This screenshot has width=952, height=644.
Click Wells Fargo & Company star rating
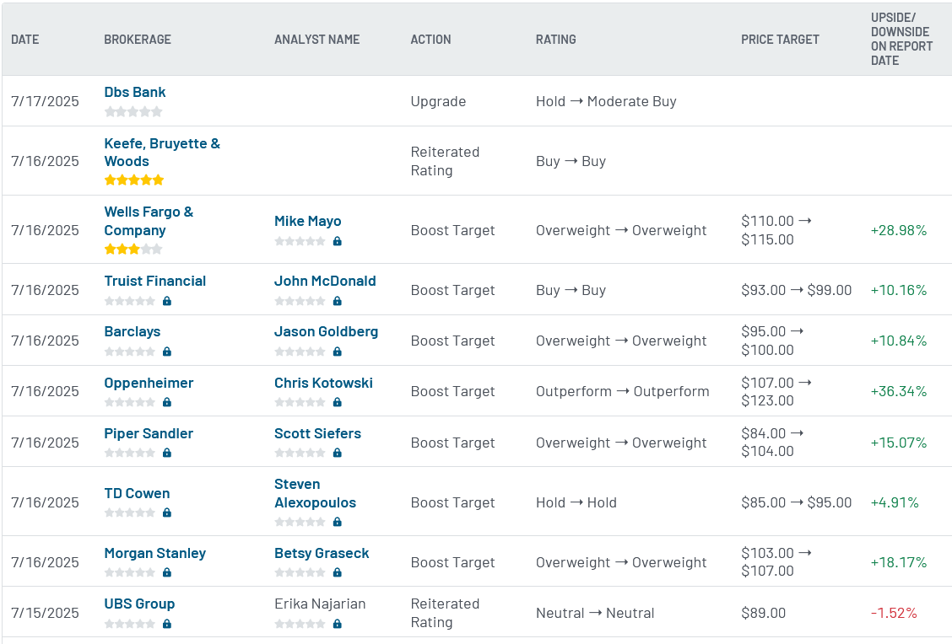tap(133, 250)
